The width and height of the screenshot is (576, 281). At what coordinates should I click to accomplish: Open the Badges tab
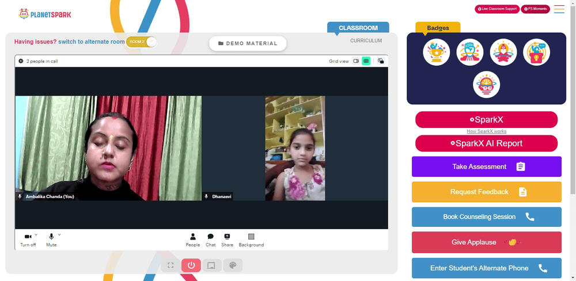pos(438,28)
